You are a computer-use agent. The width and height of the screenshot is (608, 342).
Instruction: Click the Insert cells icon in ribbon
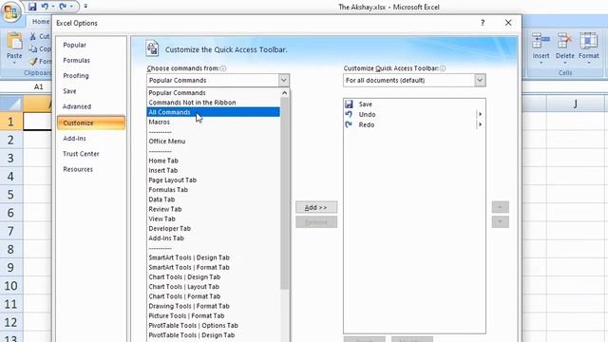(541, 41)
